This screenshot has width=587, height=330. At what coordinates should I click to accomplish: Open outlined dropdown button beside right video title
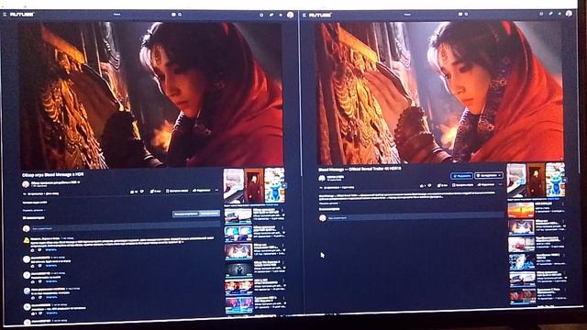click(x=489, y=175)
